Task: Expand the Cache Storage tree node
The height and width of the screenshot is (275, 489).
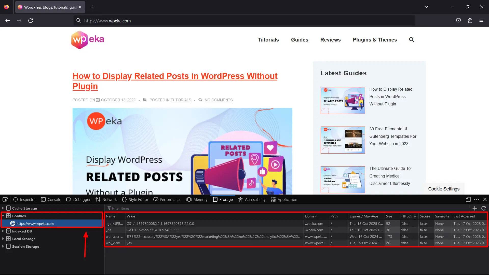Action: tap(3, 208)
